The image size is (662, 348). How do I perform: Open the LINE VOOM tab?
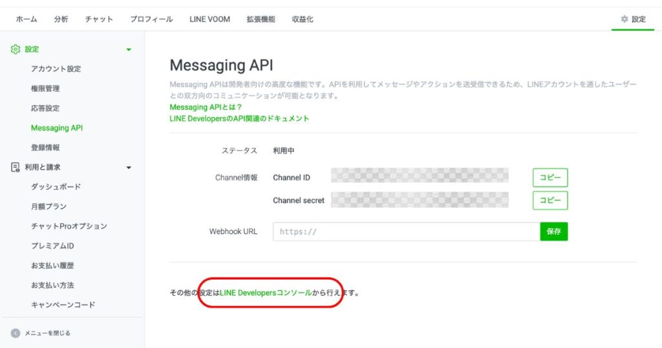coord(210,19)
